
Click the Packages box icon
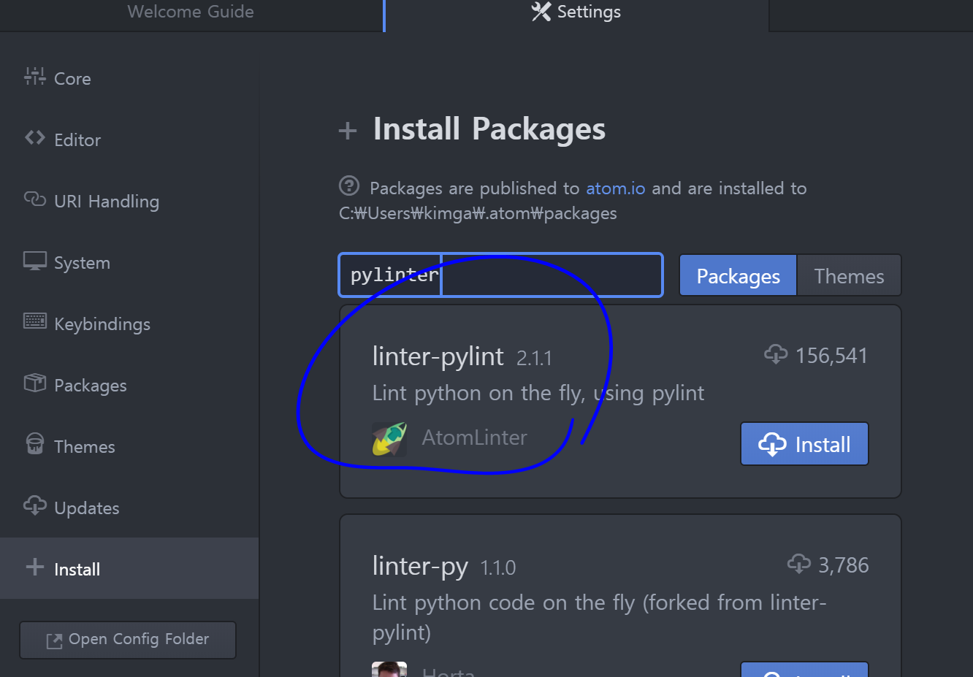[x=34, y=383]
